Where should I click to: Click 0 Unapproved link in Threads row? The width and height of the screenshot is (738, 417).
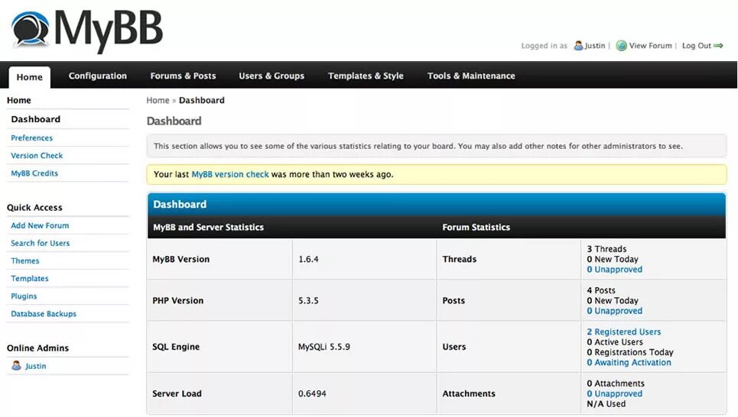click(x=614, y=270)
